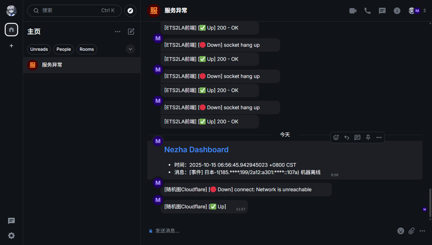Toggle the People filter
The height and width of the screenshot is (245, 432).
click(x=63, y=49)
